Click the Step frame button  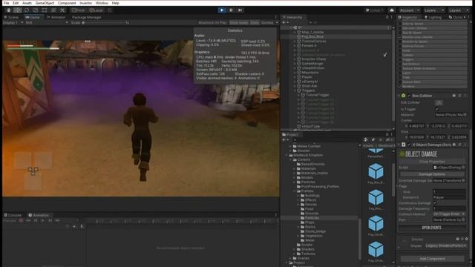[x=240, y=10]
